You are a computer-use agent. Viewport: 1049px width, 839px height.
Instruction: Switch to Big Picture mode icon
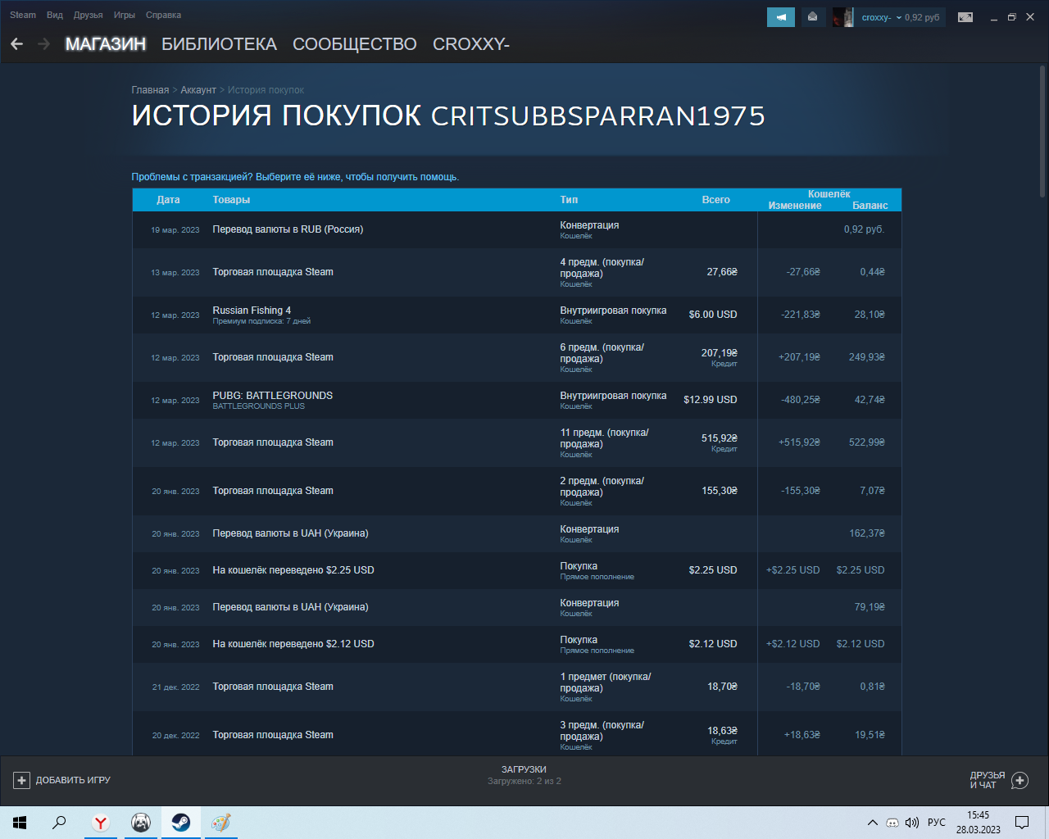[x=965, y=17]
